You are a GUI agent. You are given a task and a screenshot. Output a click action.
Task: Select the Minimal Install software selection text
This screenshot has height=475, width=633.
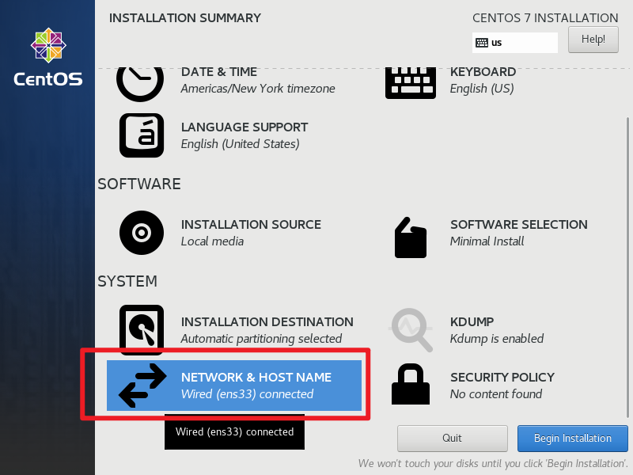(487, 241)
